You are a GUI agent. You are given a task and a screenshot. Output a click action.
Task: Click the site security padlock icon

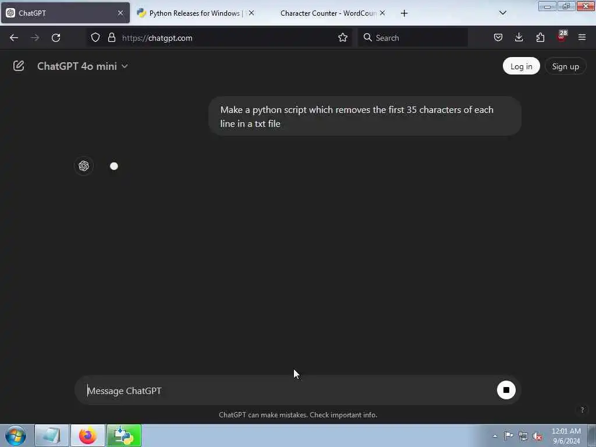pyautogui.click(x=111, y=38)
